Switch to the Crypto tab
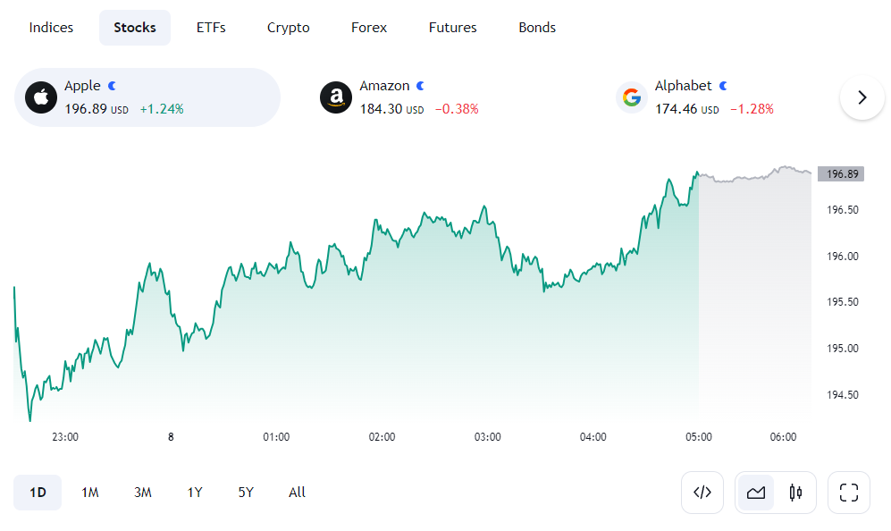Screen dimensions: 891x531 coord(288,28)
